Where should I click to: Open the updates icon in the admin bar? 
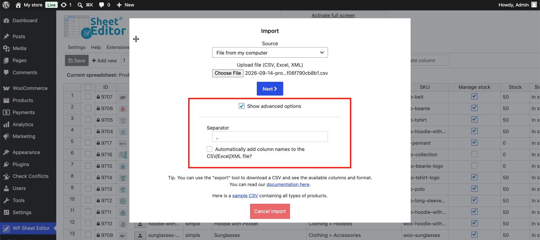point(64,5)
